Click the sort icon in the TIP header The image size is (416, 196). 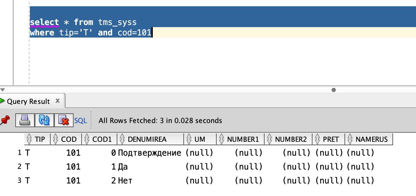pyautogui.click(x=29, y=139)
